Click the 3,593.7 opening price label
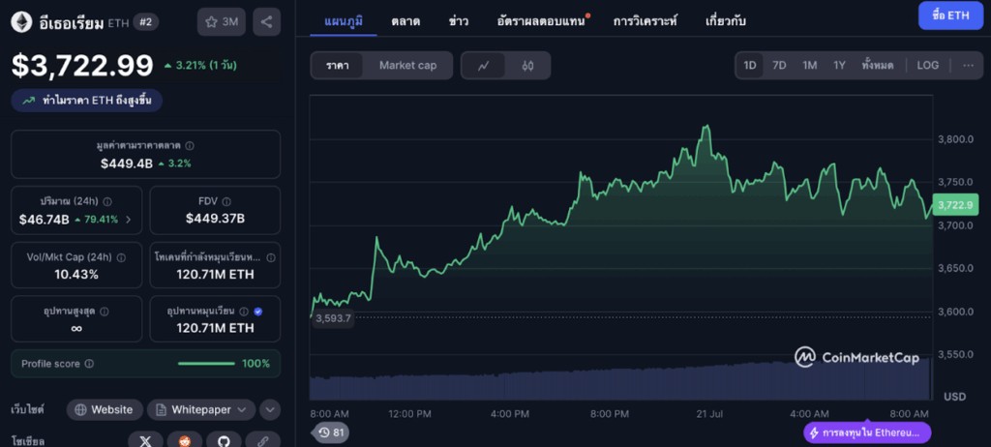Image resolution: width=991 pixels, height=447 pixels. tap(333, 318)
